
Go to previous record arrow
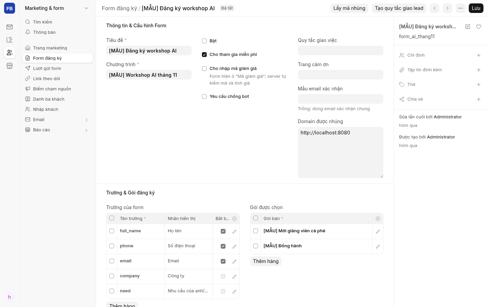point(435,8)
